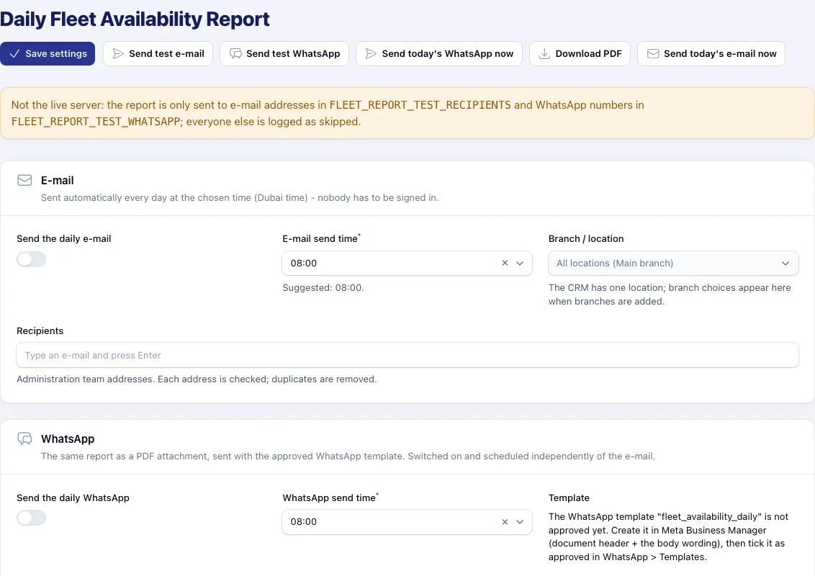Image resolution: width=815 pixels, height=576 pixels.
Task: Click the 'Sent automatically every day' description
Action: click(x=240, y=197)
